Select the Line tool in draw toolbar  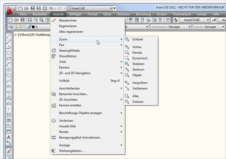[9, 36]
